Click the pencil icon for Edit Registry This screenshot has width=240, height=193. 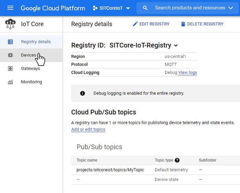click(x=135, y=24)
